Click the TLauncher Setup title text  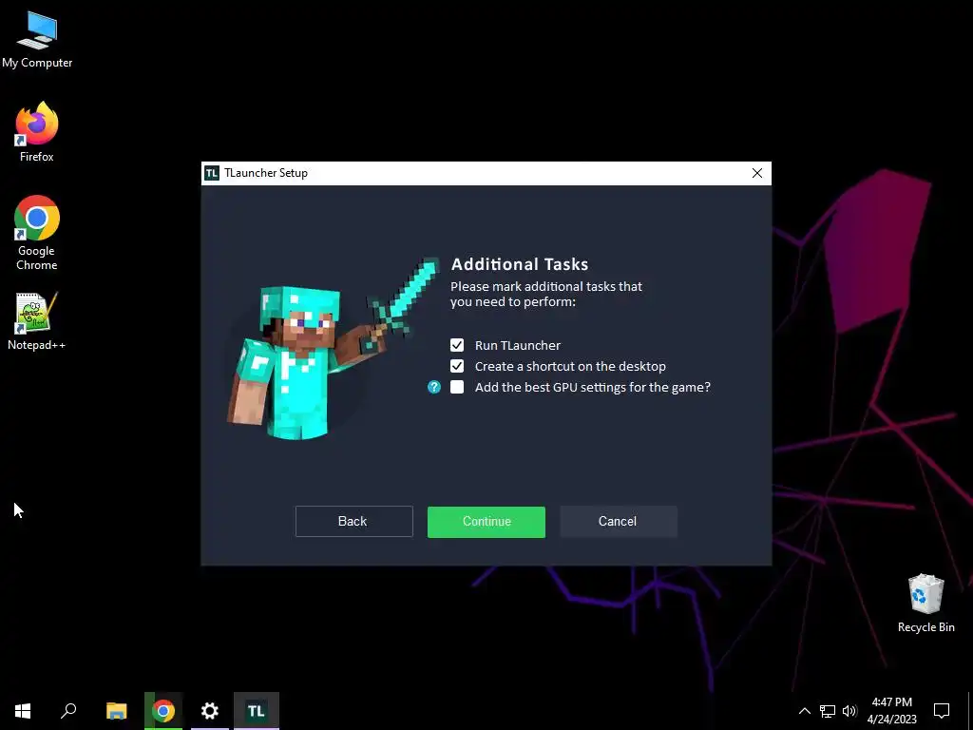[266, 173]
